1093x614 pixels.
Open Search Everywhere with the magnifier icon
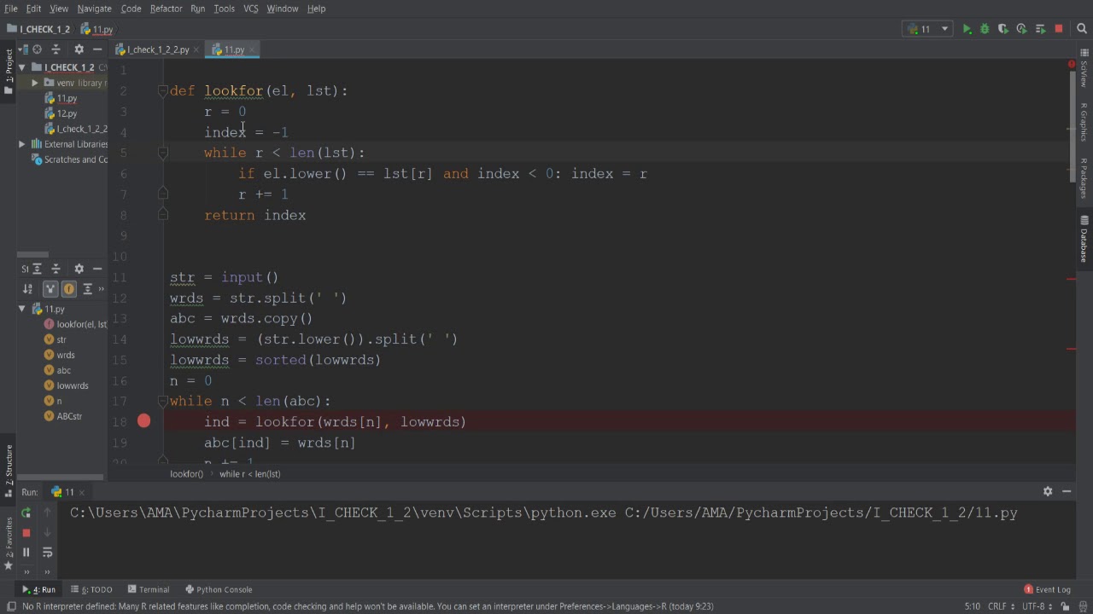[x=1082, y=29]
